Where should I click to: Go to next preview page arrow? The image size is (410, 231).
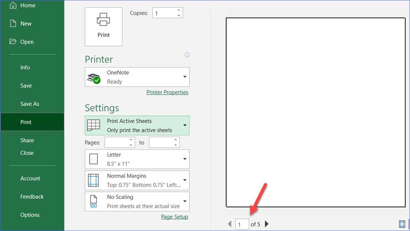[267, 224]
